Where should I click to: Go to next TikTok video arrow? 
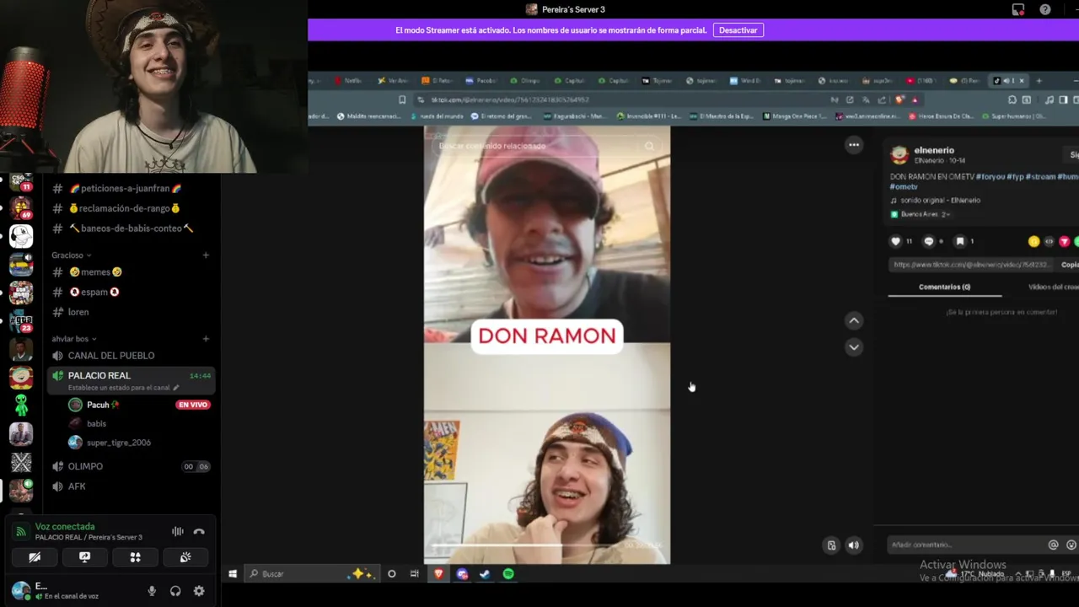(x=854, y=347)
